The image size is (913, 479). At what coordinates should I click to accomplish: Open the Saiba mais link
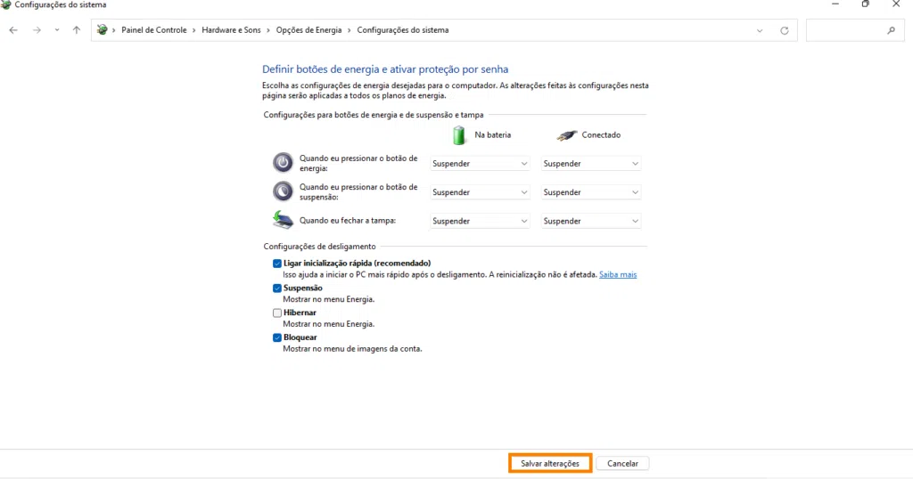pyautogui.click(x=618, y=274)
